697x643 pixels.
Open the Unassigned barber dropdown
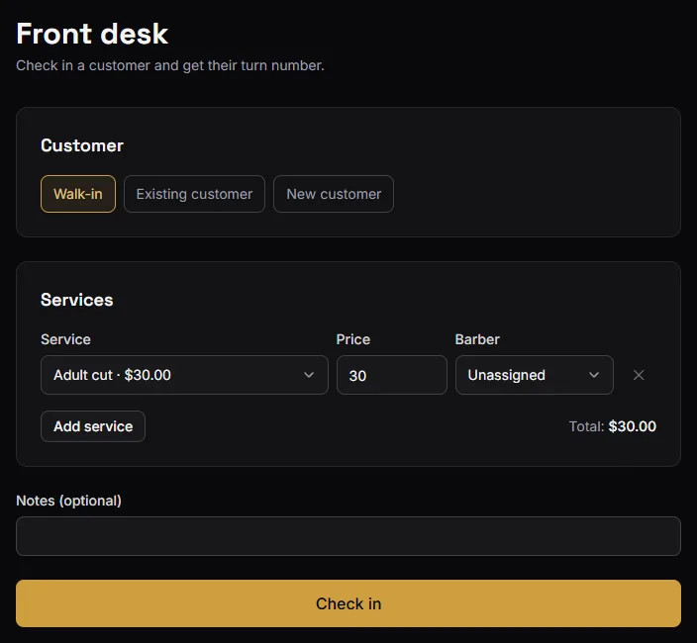535,375
